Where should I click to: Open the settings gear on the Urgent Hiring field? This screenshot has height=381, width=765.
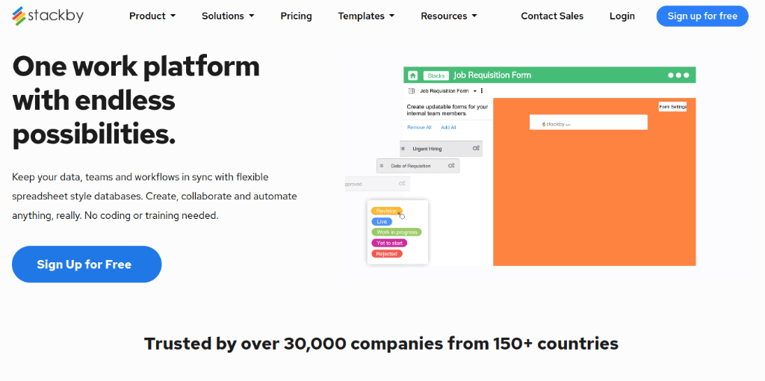pos(476,149)
